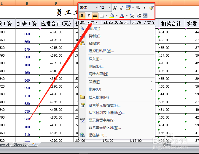Click the 加班工资 header cell
Viewport: 199px width, 154px height.
click(27, 24)
